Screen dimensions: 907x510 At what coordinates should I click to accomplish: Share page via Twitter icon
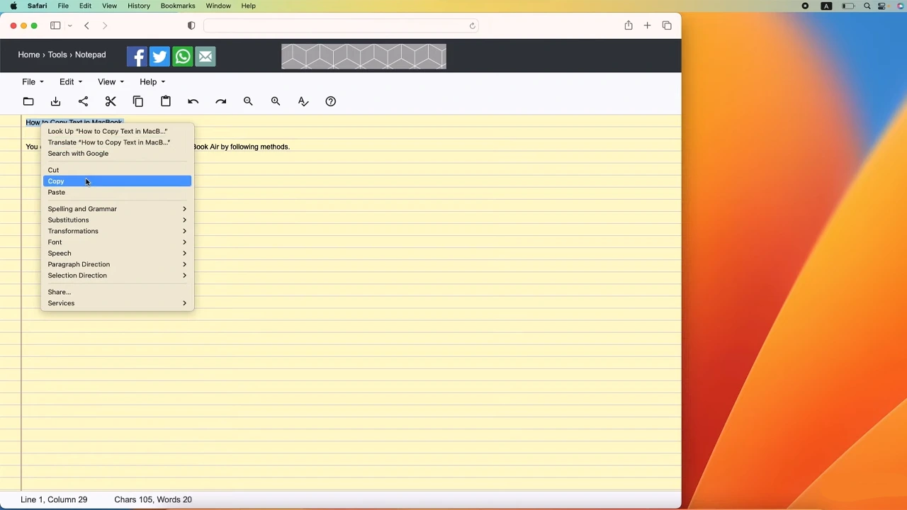pos(159,57)
